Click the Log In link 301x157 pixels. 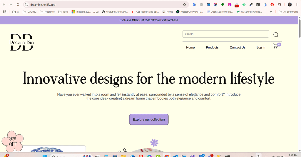[261, 47]
